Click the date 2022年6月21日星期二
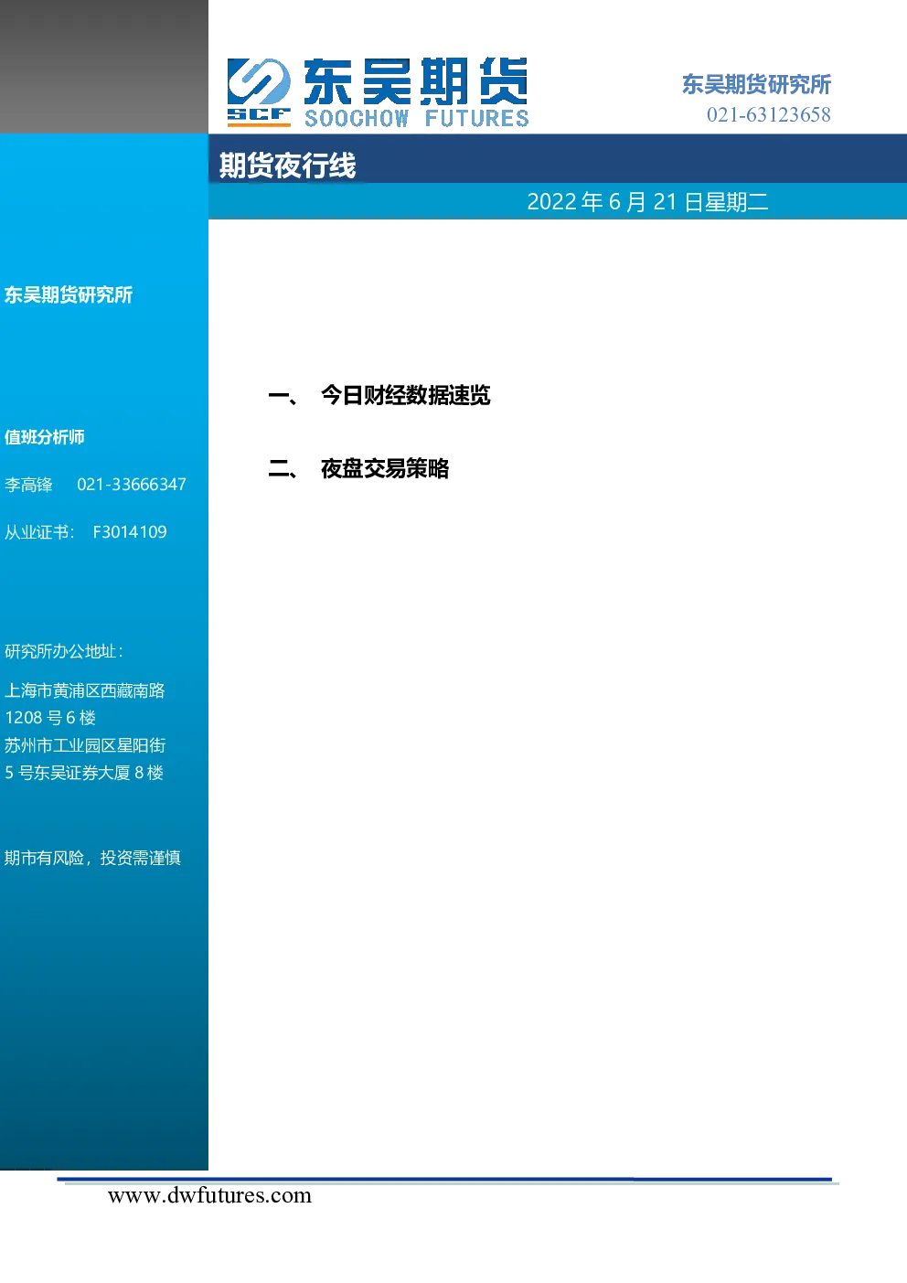Viewport: 907px width, 1283px height. (647, 202)
